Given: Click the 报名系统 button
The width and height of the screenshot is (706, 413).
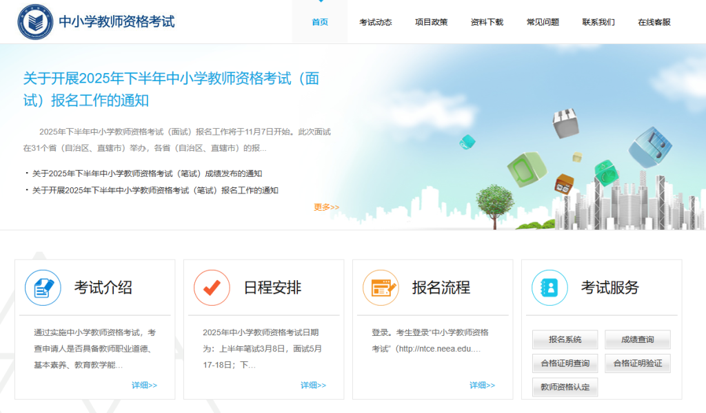Looking at the screenshot, I should point(565,339).
